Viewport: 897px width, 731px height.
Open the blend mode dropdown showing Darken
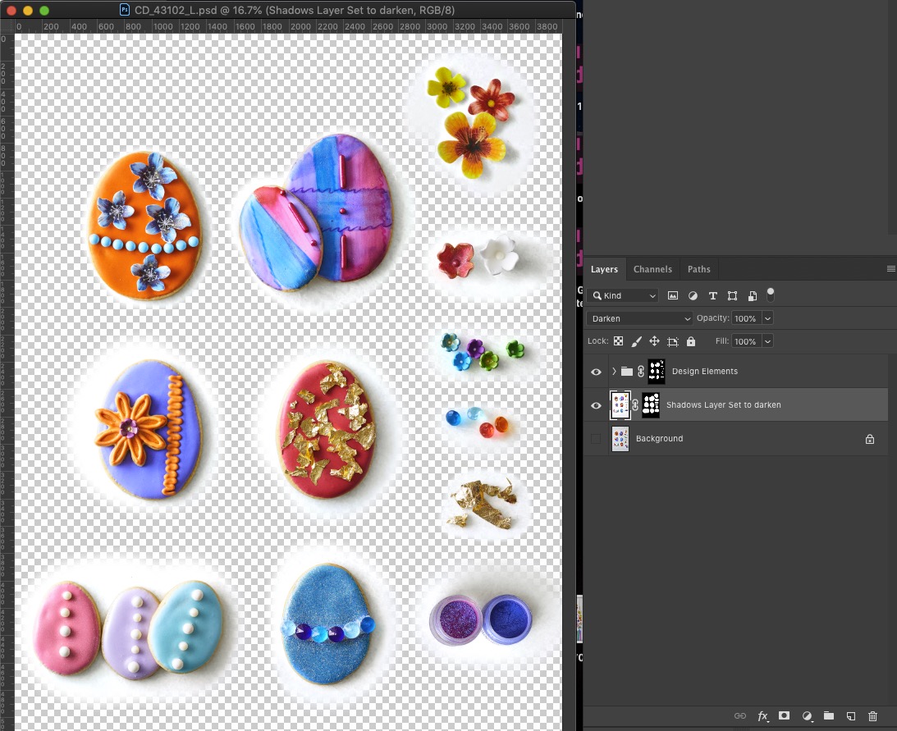tap(639, 318)
